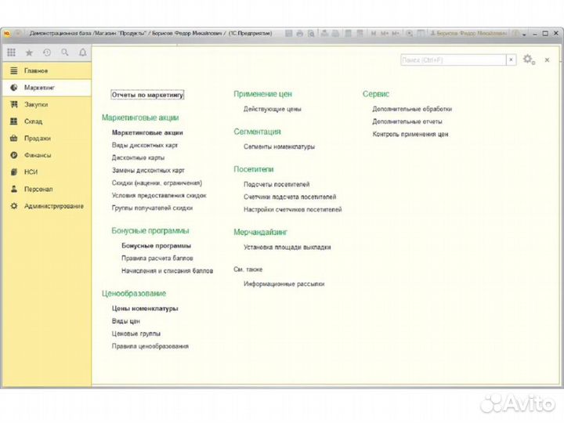Screen dimensions: 564x423
Task: Open the sections menu grid icon
Action: pyautogui.click(x=11, y=52)
